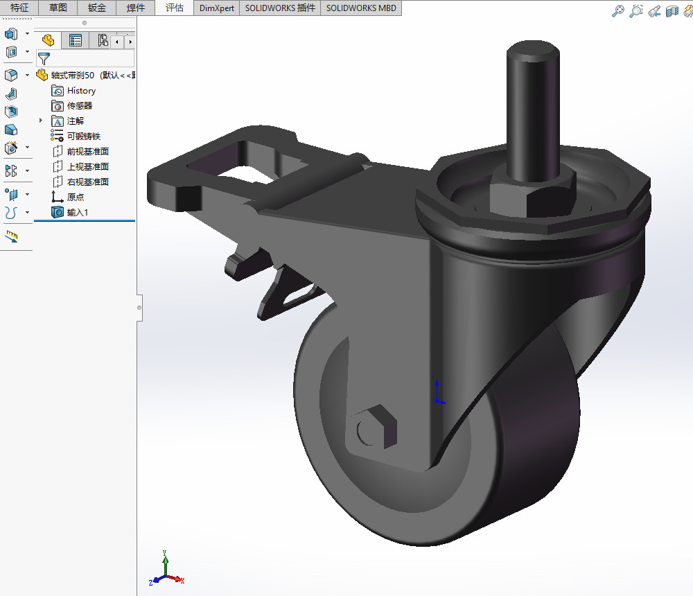
Task: Open the Hole Wizard dropdown arrow
Action: (x=27, y=147)
